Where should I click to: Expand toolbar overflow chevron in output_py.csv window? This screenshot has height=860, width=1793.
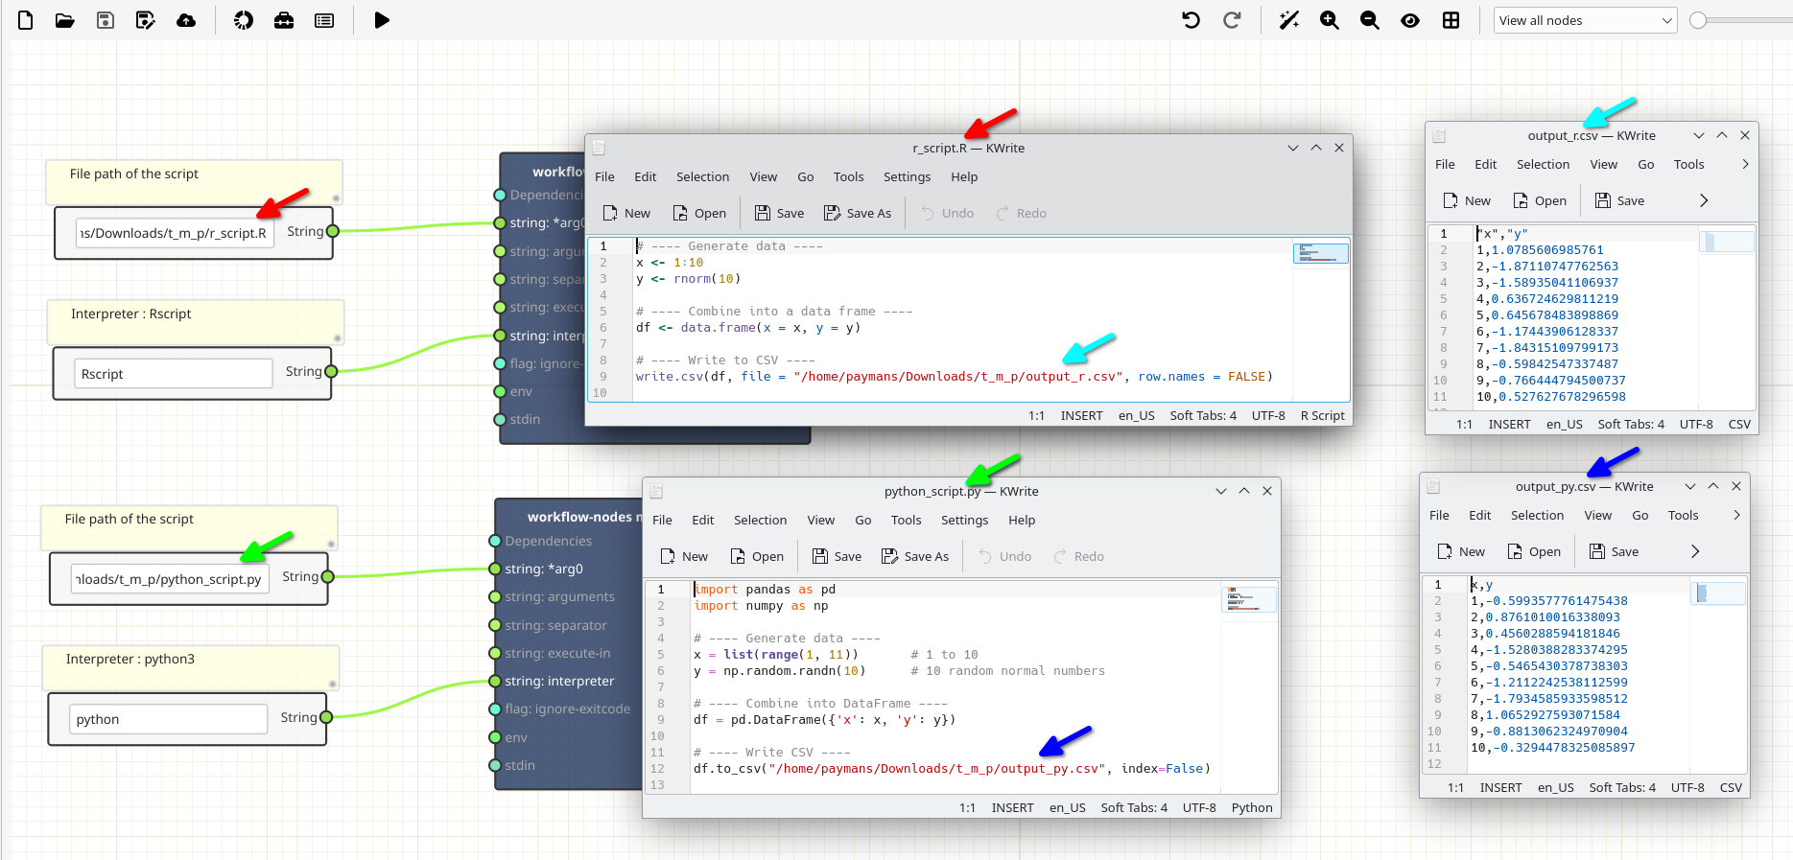pyautogui.click(x=1695, y=551)
